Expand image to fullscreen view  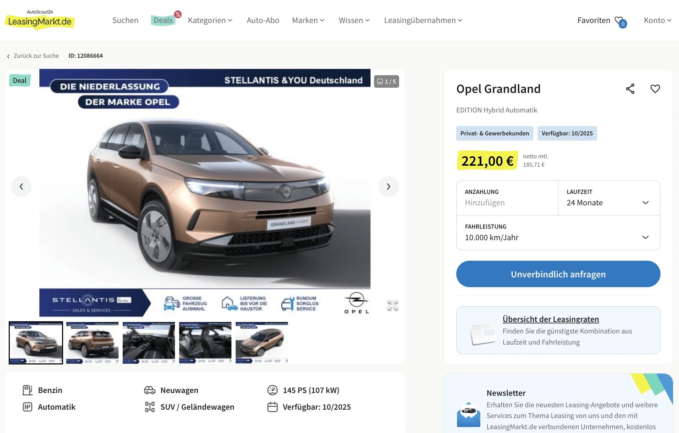pos(393,305)
